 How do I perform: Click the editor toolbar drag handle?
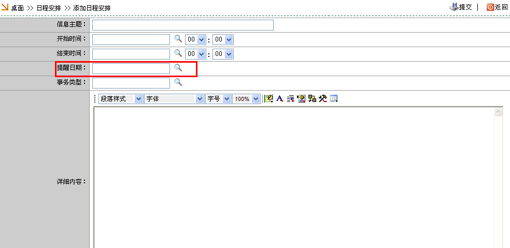coord(95,99)
